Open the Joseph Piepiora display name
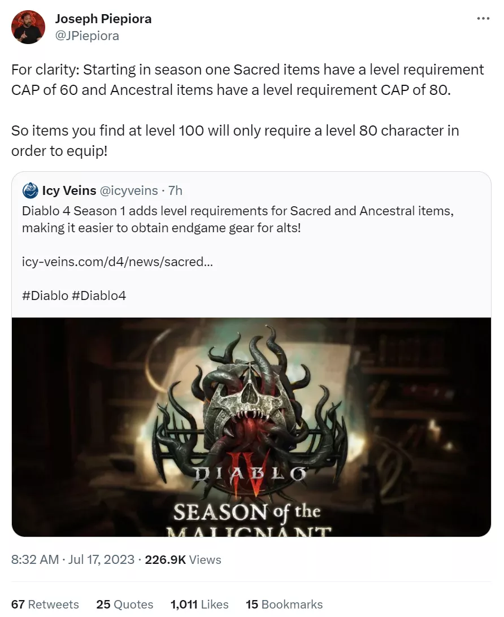The width and height of the screenshot is (504, 617). [103, 19]
